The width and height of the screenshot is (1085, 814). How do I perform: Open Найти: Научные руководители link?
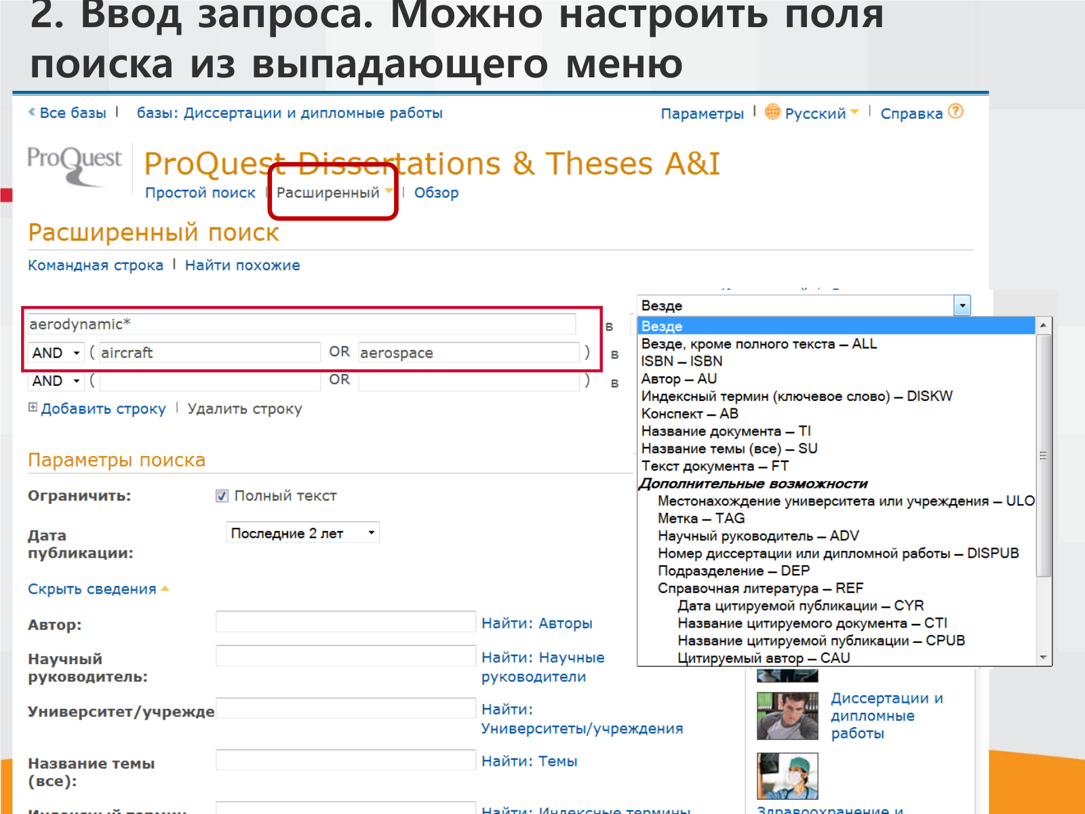click(542, 667)
